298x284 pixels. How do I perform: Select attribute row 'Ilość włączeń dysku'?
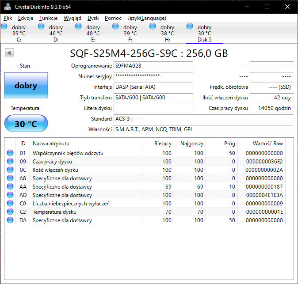(145, 170)
